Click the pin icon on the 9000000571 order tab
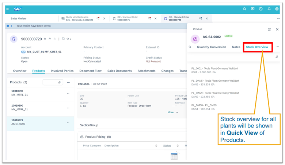This screenshot has height=165, width=285. pyautogui.click(x=149, y=18)
